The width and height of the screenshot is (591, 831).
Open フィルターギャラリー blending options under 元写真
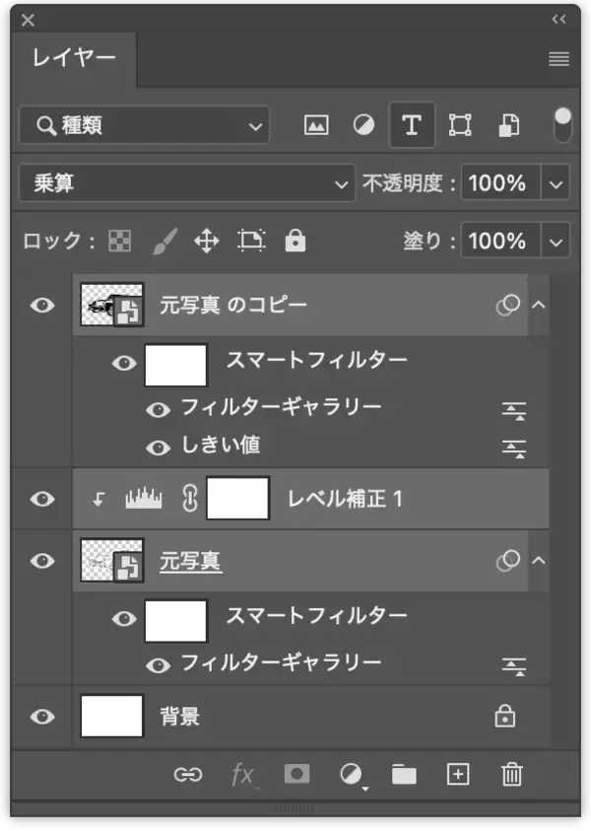tap(514, 666)
